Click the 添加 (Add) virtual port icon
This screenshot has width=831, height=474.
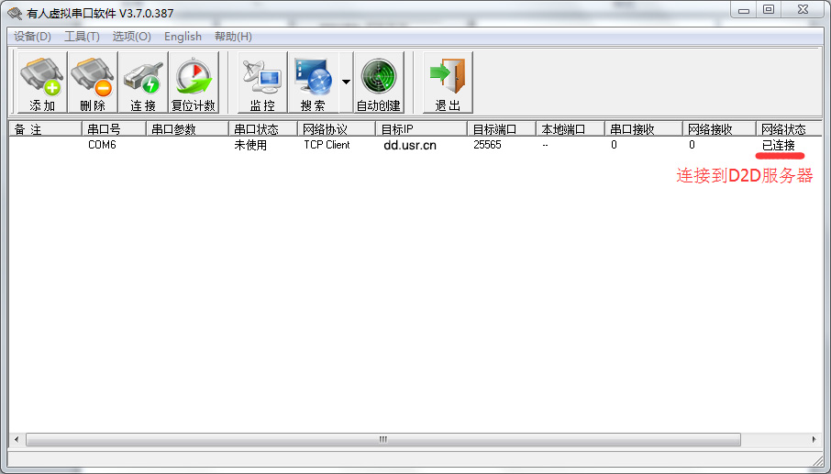click(42, 83)
